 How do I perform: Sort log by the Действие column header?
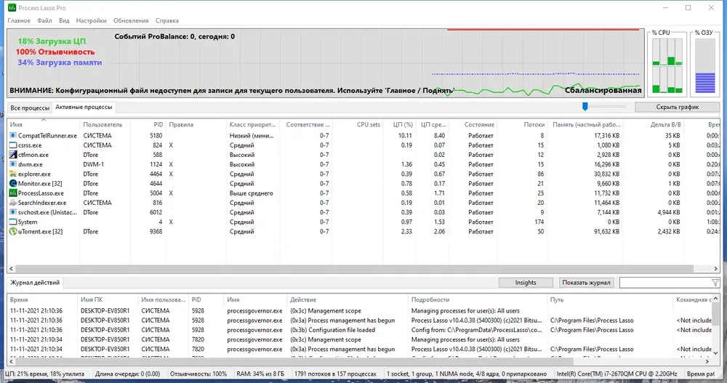(347, 299)
